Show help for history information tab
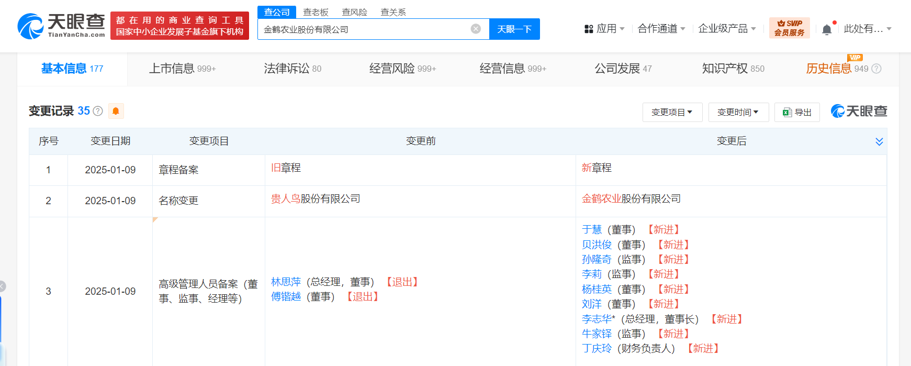This screenshot has width=911, height=366. pyautogui.click(x=876, y=69)
